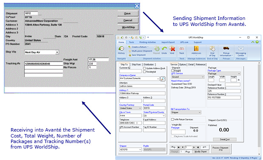Open the Track shipment icon
Viewport: 263px width, 160px height.
point(182,48)
